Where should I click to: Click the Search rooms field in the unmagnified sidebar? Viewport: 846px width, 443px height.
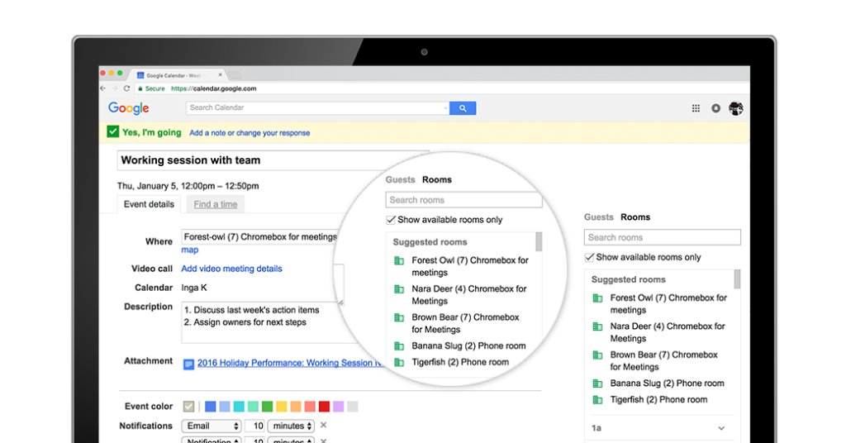pos(662,237)
